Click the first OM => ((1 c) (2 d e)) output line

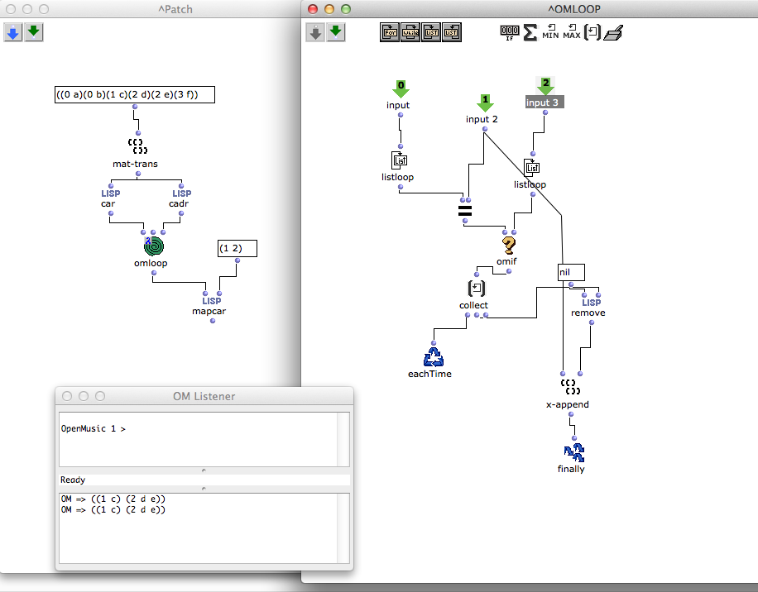click(x=113, y=499)
